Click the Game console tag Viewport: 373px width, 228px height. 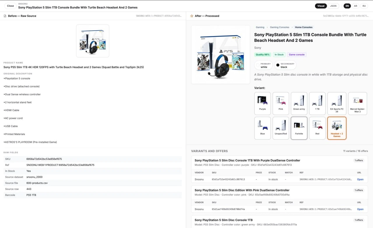tap(297, 55)
